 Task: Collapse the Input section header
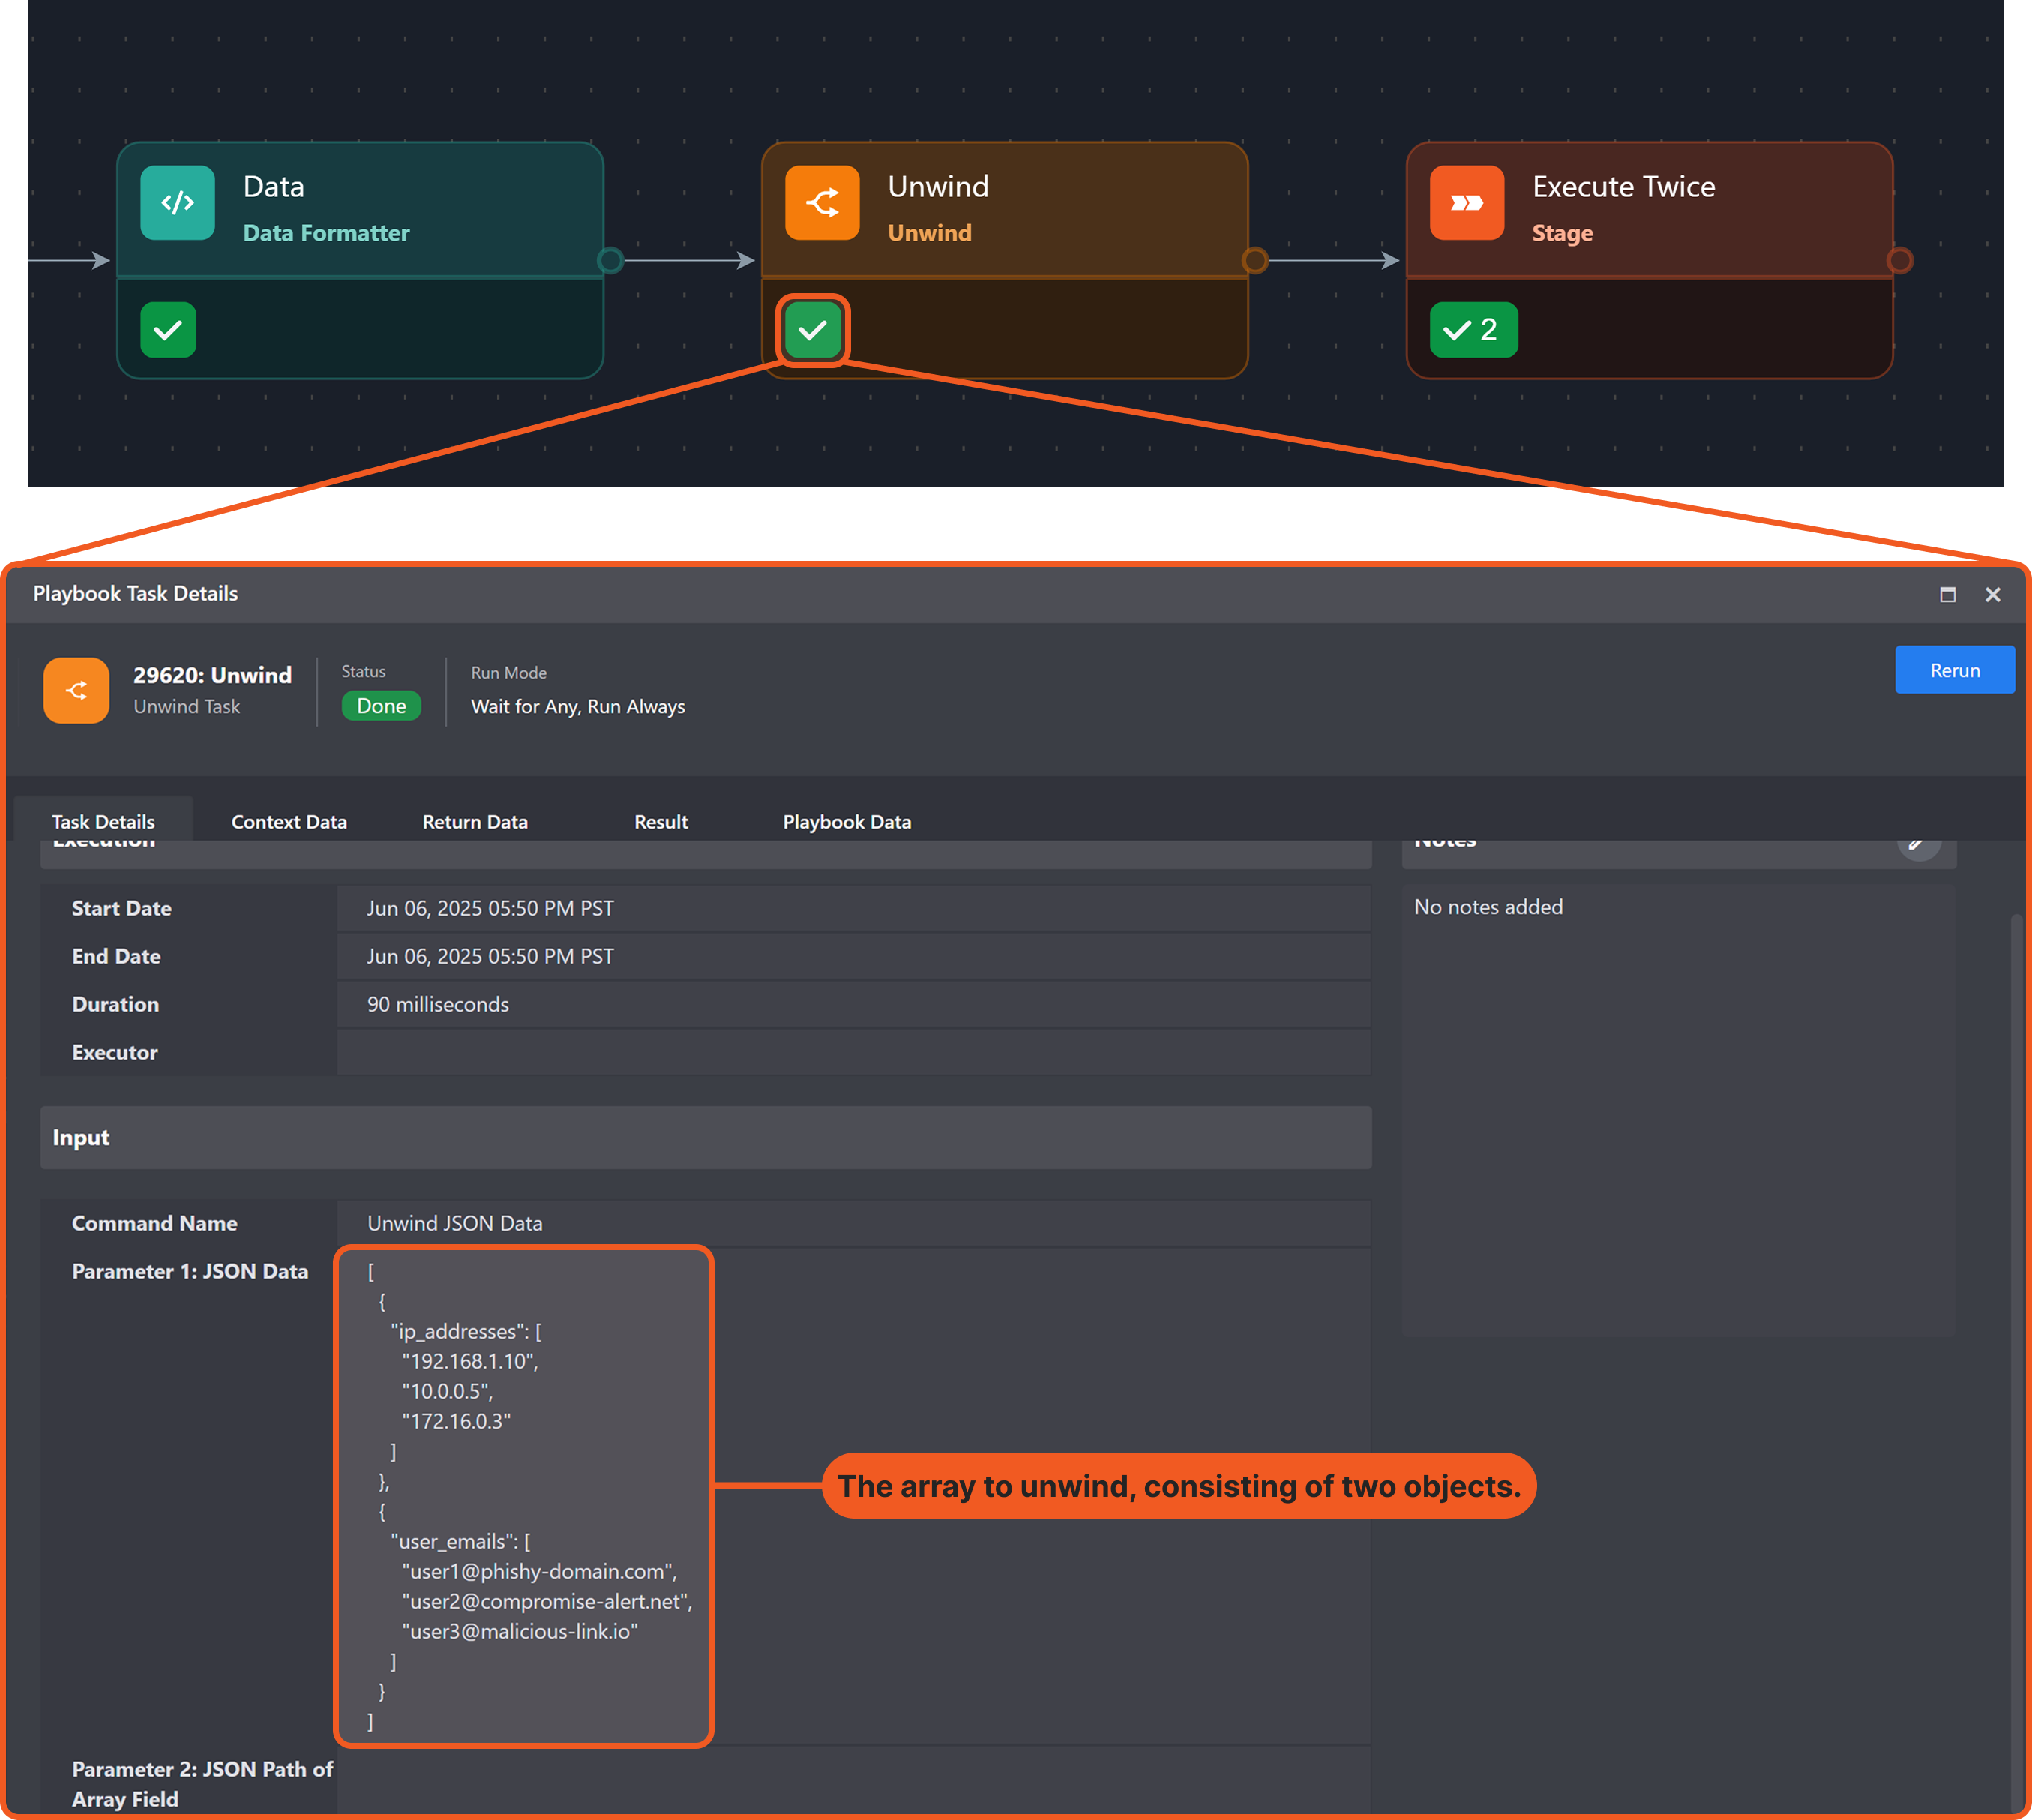pyautogui.click(x=705, y=1137)
